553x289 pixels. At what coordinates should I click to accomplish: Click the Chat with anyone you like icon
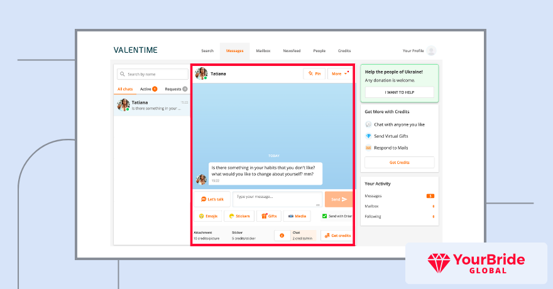coord(368,124)
